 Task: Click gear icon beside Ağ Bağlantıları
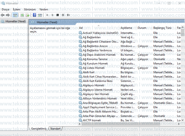click(x=80, y=37)
